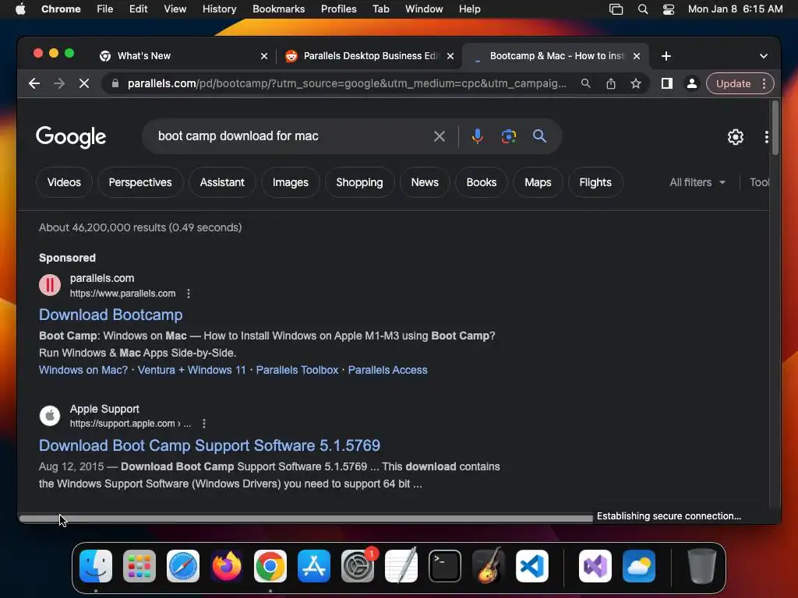798x598 pixels.
Task: Open the View menu
Action: point(175,9)
